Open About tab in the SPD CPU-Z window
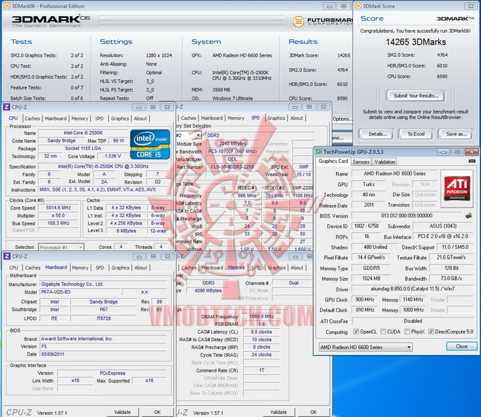Image resolution: width=481 pixels, height=417 pixels. (x=297, y=118)
